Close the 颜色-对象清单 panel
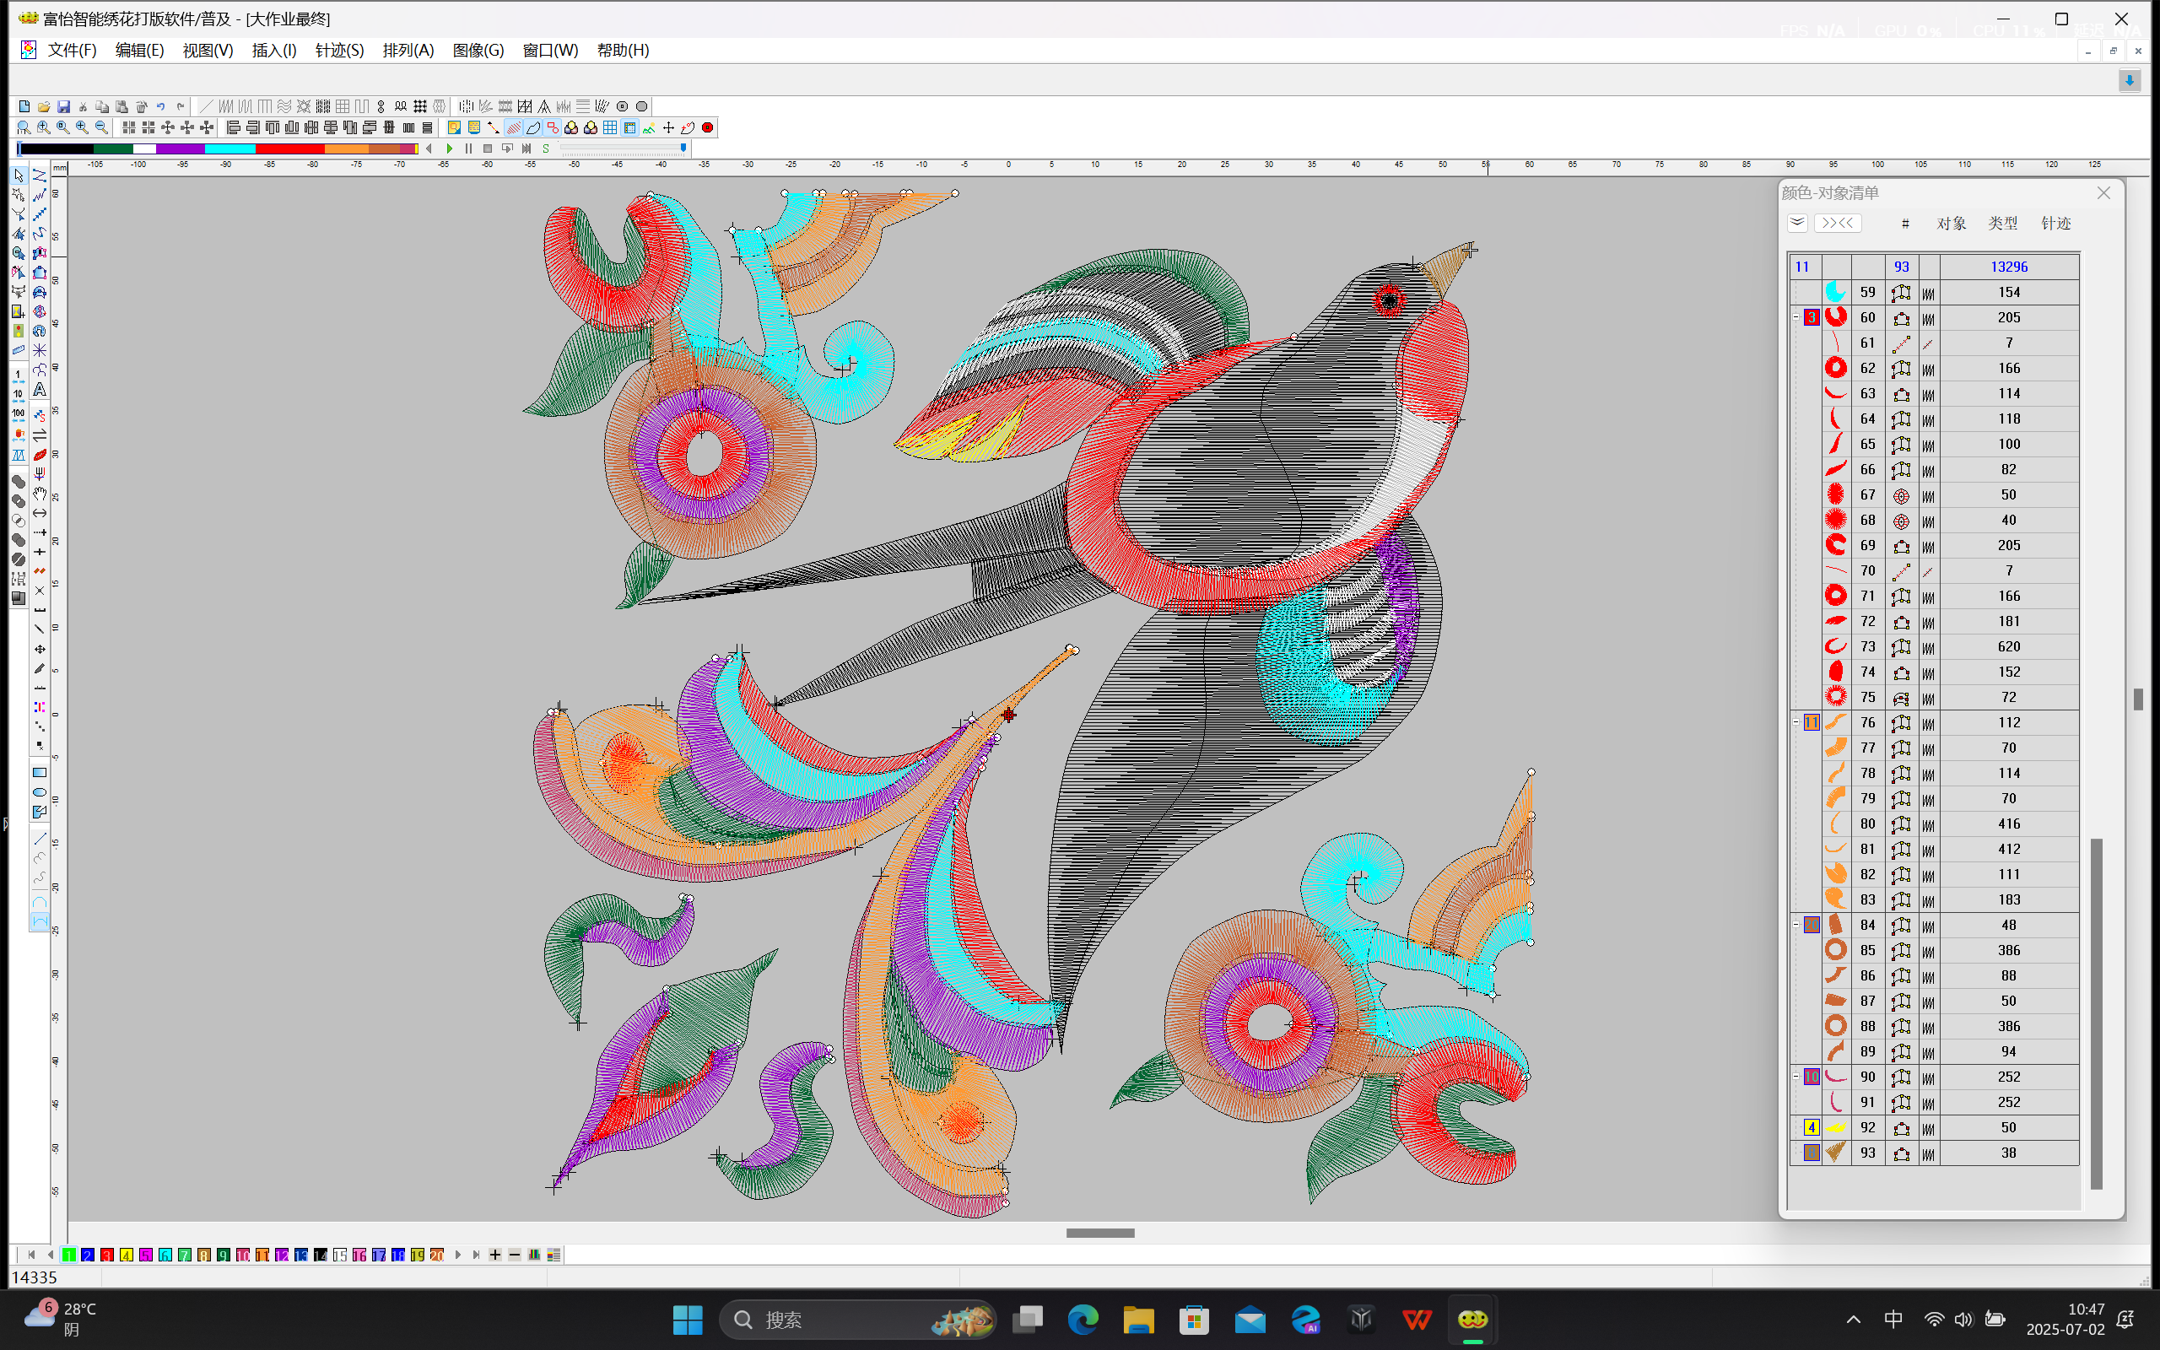This screenshot has height=1350, width=2160. pos(2103,193)
